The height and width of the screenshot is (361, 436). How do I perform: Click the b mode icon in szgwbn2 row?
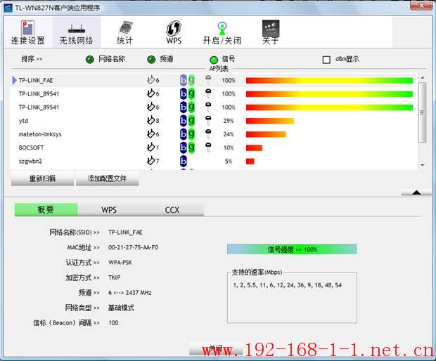click(x=184, y=161)
